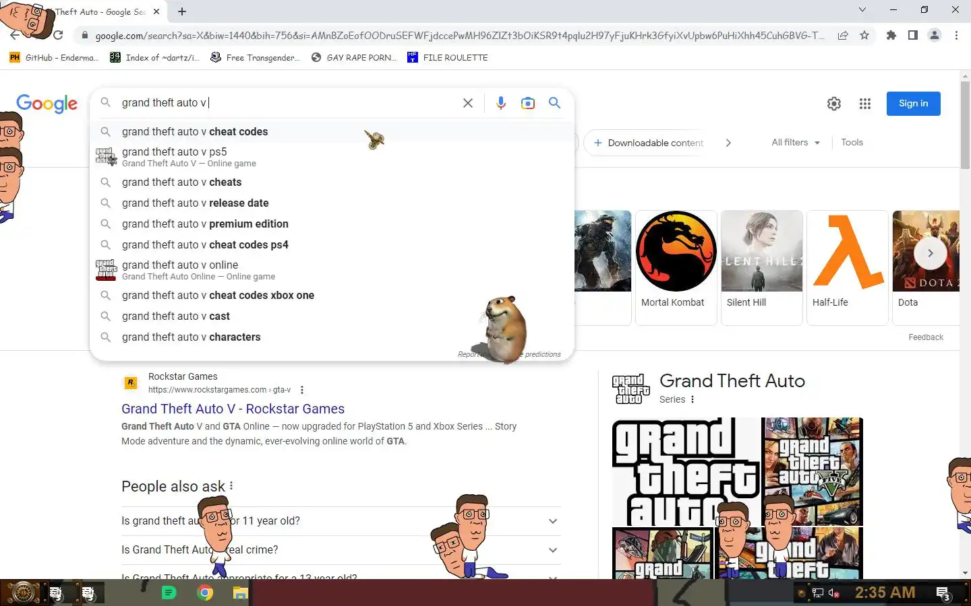Go to the Google logo homepage
The width and height of the screenshot is (971, 606).
(x=47, y=104)
